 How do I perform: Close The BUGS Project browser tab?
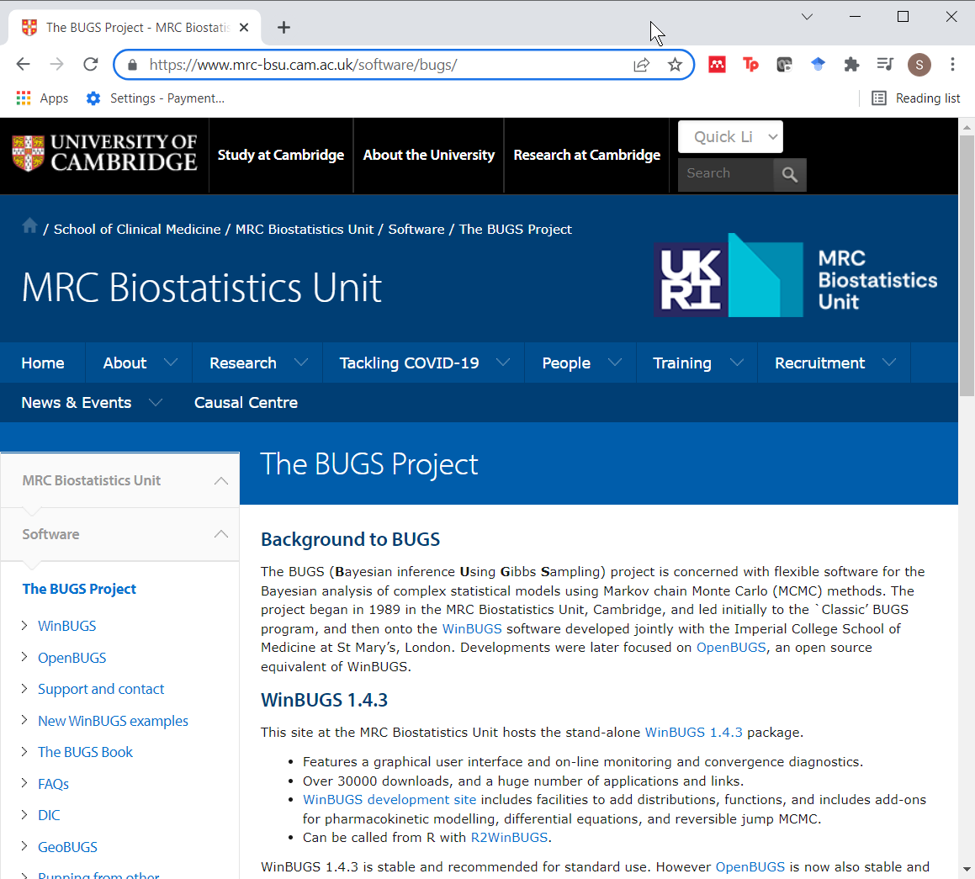coord(244,28)
